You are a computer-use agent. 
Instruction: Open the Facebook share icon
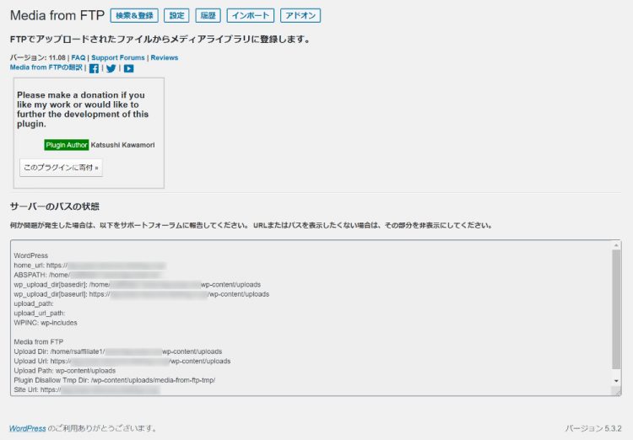coord(94,68)
